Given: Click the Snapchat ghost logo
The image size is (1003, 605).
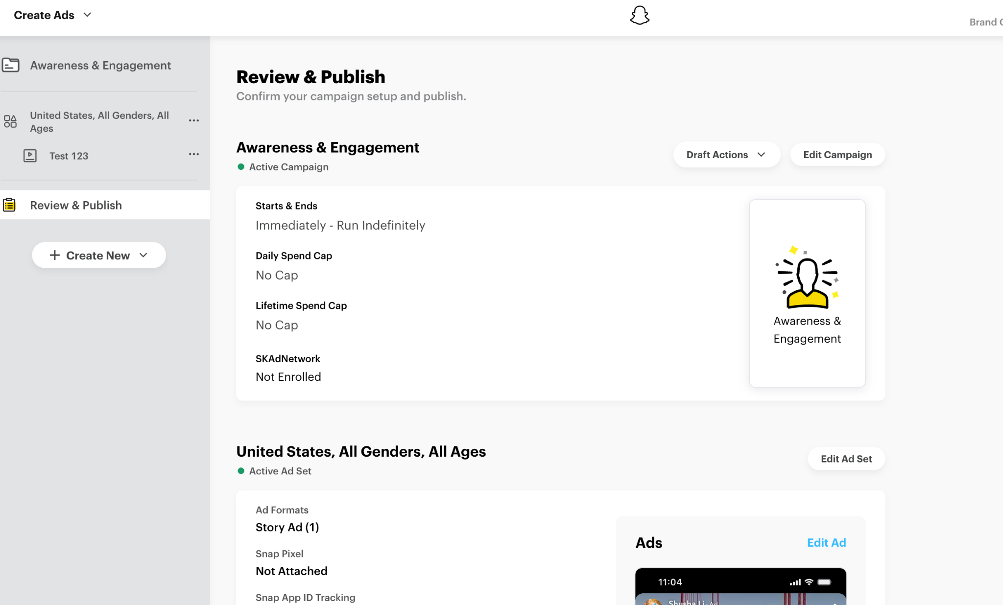Looking at the screenshot, I should [640, 15].
